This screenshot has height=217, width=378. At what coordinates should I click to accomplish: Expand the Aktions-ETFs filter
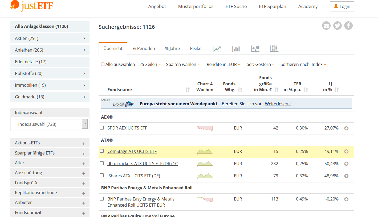click(50, 143)
